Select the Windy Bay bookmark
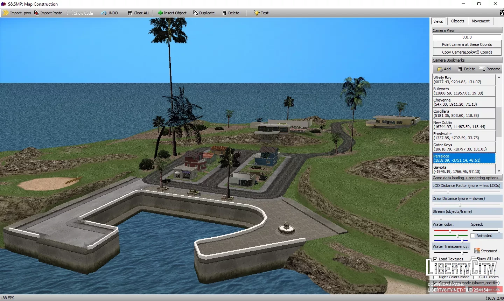Viewport: 504px width, 301px height. [x=464, y=80]
